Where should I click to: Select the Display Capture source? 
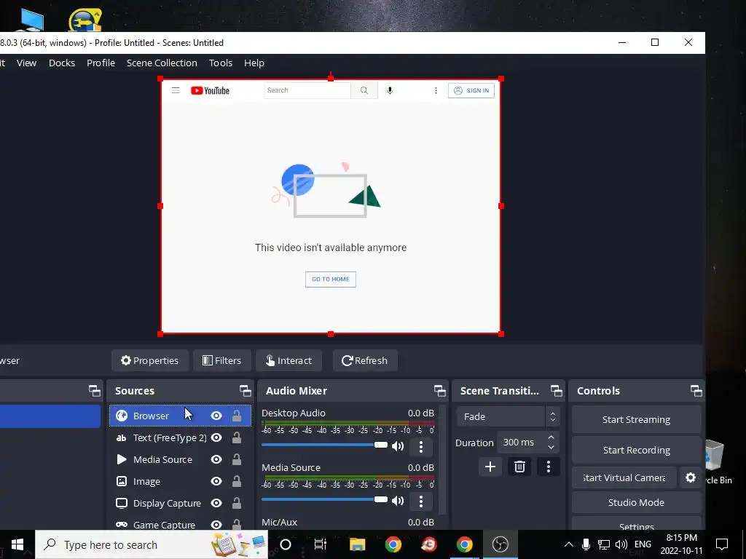tap(181, 504)
